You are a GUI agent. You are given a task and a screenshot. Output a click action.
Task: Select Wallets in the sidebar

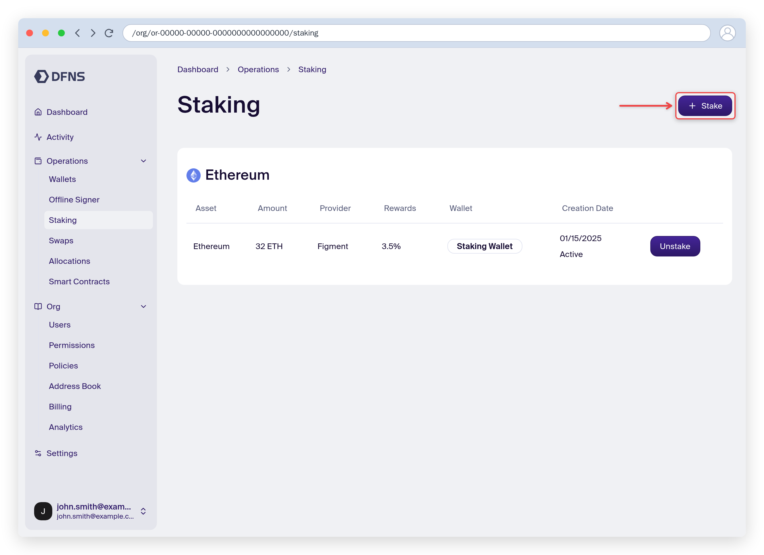tap(62, 179)
